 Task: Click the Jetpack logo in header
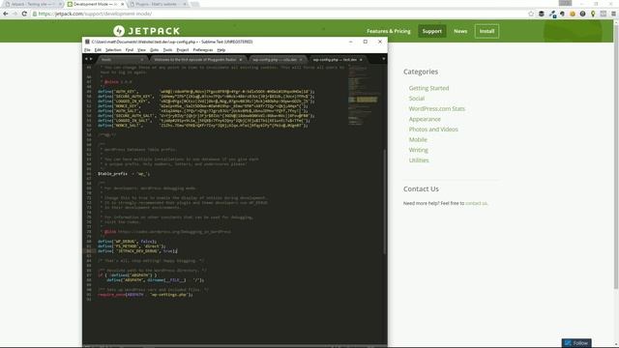[x=146, y=31]
